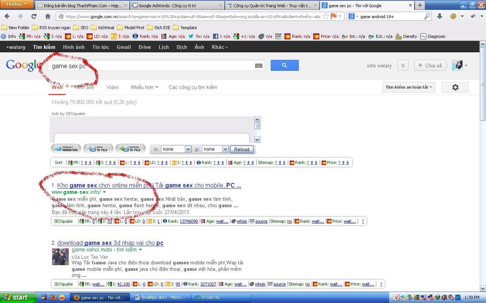
Task: Switch to the Google AdWords tab
Action: (177, 6)
